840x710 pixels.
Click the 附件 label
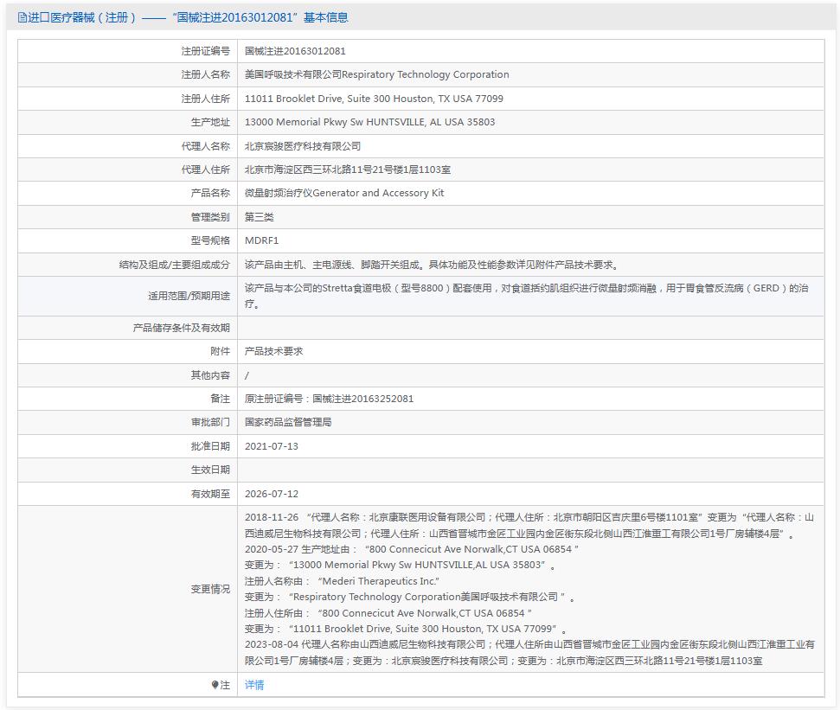(x=221, y=351)
